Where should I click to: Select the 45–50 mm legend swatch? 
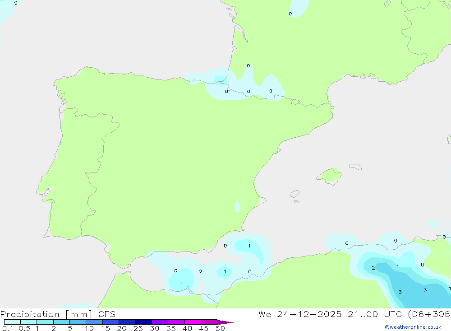pos(209,322)
